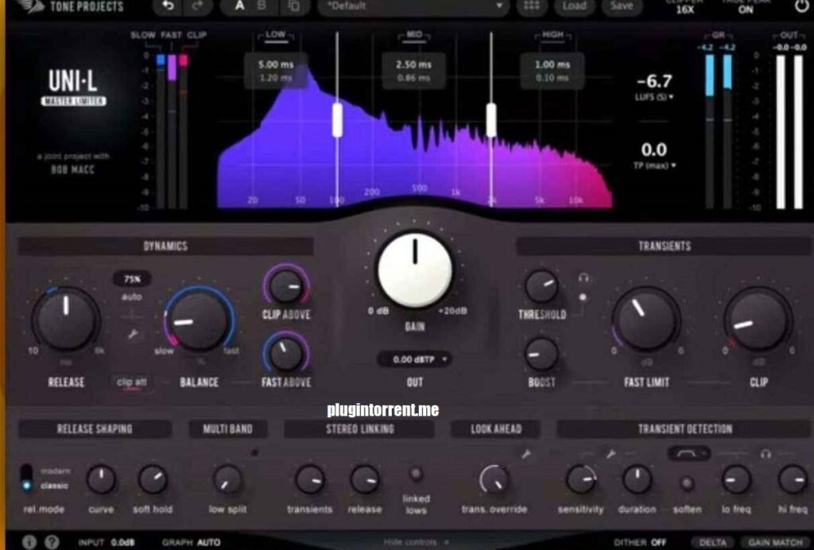This screenshot has height=550, width=814.
Task: Click the FAST ABOVE knob
Action: click(x=286, y=354)
